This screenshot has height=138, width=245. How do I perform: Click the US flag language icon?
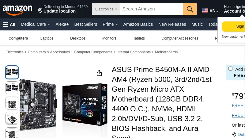point(205,10)
